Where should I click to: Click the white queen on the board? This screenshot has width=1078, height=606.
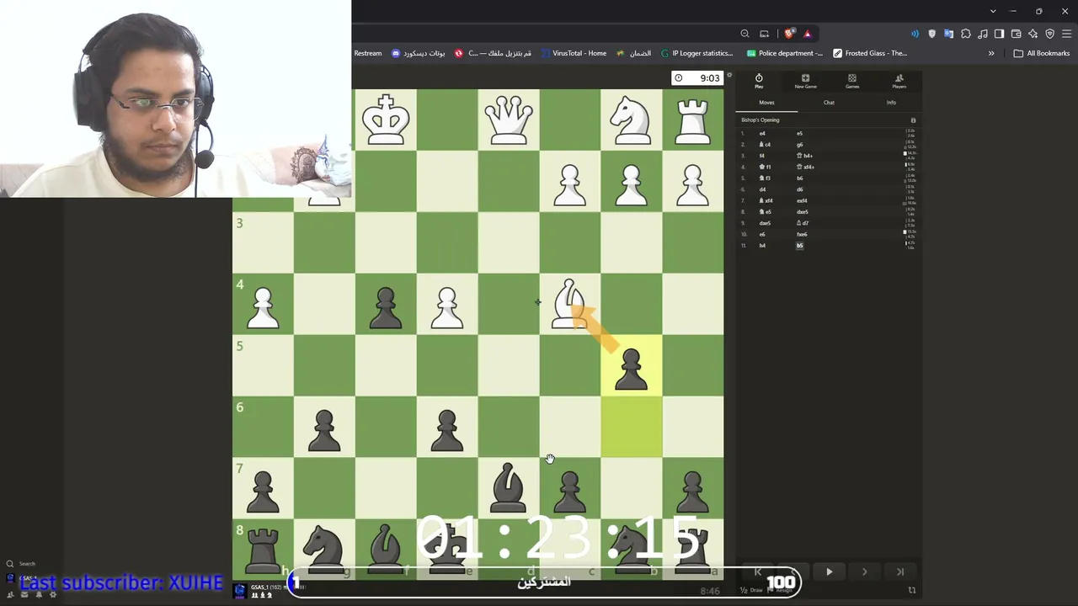508,120
